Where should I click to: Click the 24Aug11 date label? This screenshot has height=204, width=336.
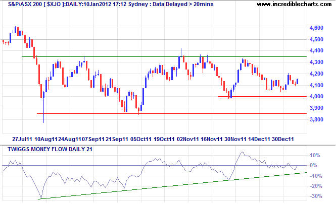pos(70,140)
